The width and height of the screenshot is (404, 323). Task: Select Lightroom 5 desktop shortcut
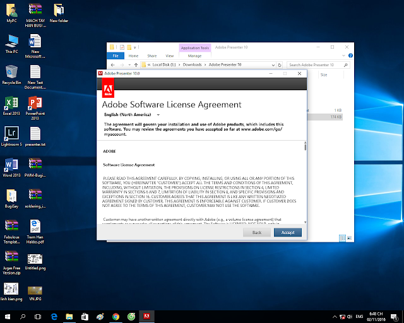tap(11, 136)
